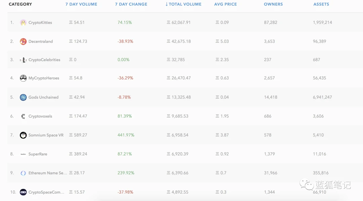Open the Gods Unchained collection
363x201 pixels.
click(x=43, y=97)
